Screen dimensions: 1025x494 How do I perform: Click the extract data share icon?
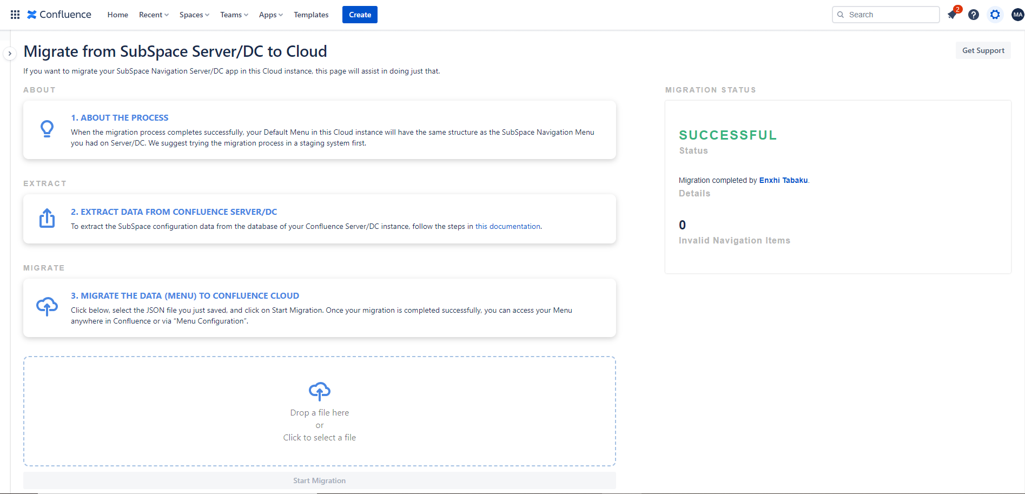47,218
